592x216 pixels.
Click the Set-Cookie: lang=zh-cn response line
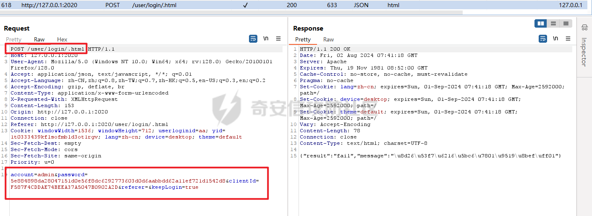click(x=432, y=90)
